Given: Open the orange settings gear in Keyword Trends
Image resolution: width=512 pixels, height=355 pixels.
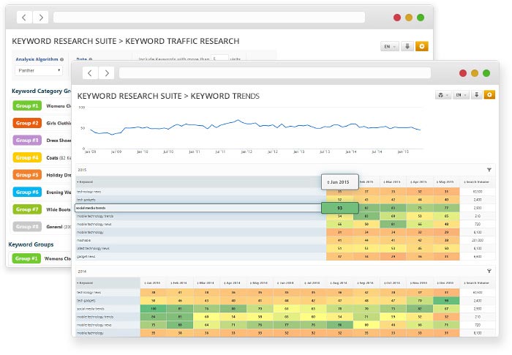Looking at the screenshot, I should [x=489, y=95].
